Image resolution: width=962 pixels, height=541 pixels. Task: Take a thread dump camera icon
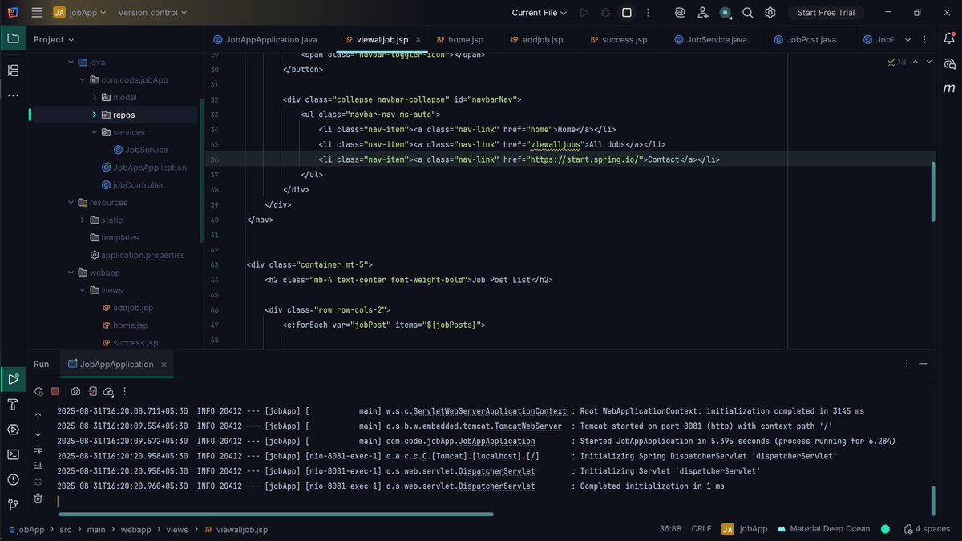(75, 391)
